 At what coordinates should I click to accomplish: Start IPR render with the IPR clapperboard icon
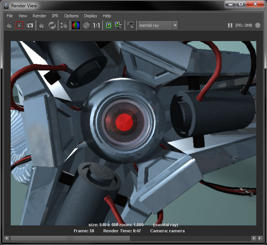42,25
